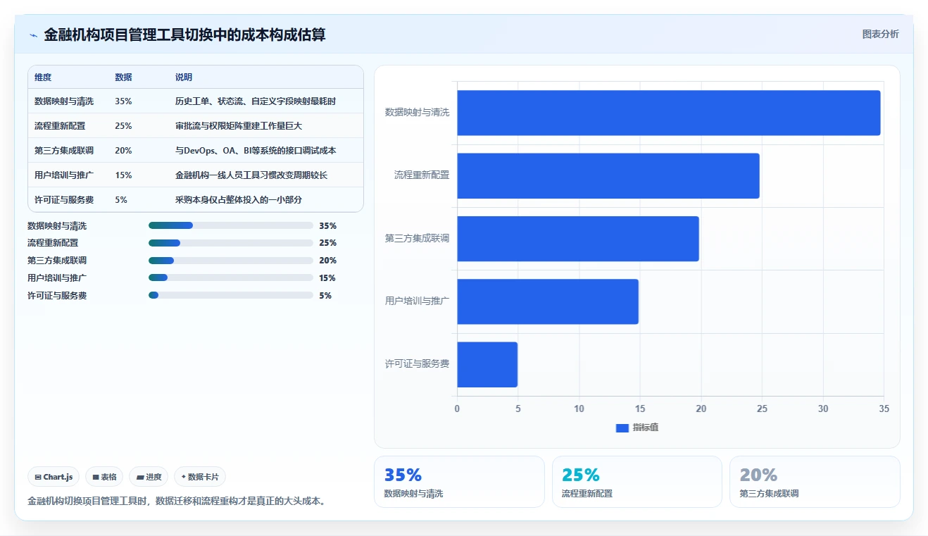Screen dimensions: 928x536
Task: Click the 流程重新配置 progress bar
Action: tap(231, 243)
